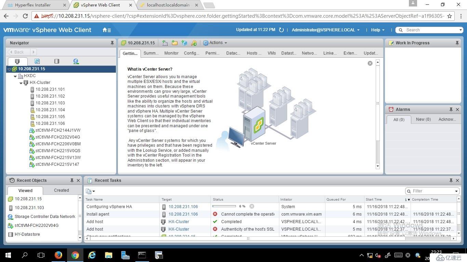467x262 pixels.
Task: Switch to the VMs tab
Action: [272, 53]
